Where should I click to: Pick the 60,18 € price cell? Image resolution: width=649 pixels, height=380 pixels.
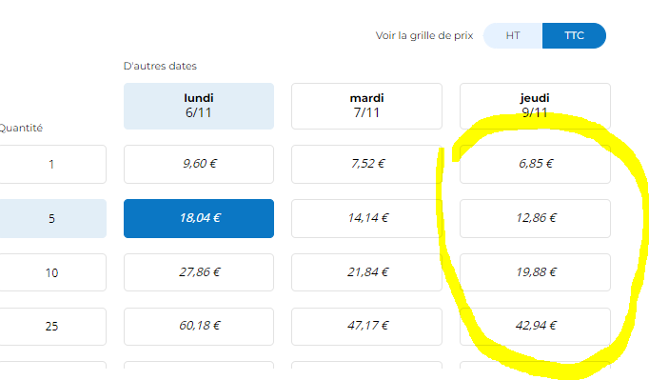tap(199, 326)
